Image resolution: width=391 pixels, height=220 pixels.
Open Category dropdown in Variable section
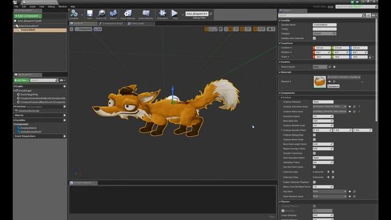(324, 34)
